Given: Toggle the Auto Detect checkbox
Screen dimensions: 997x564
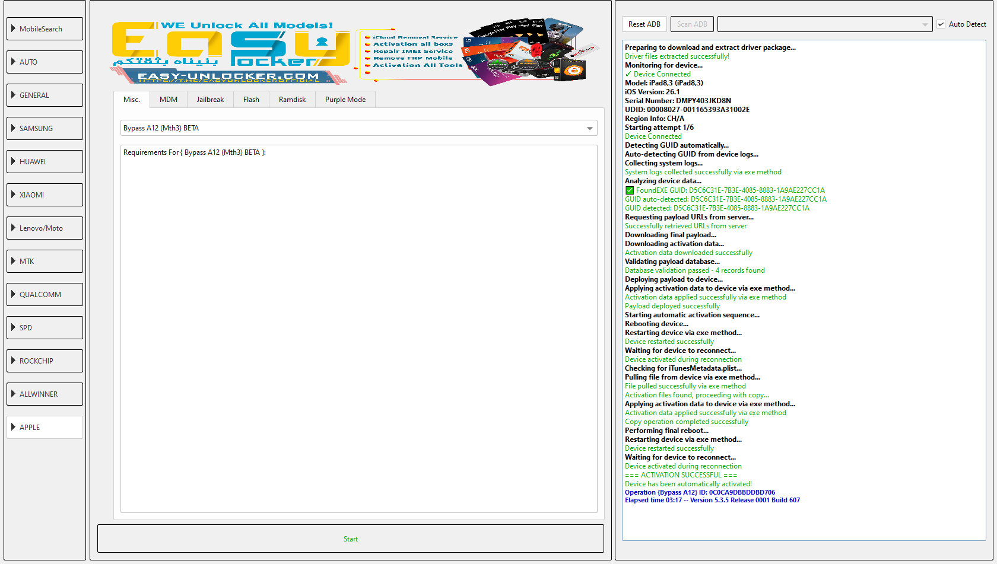Looking at the screenshot, I should (961, 24).
